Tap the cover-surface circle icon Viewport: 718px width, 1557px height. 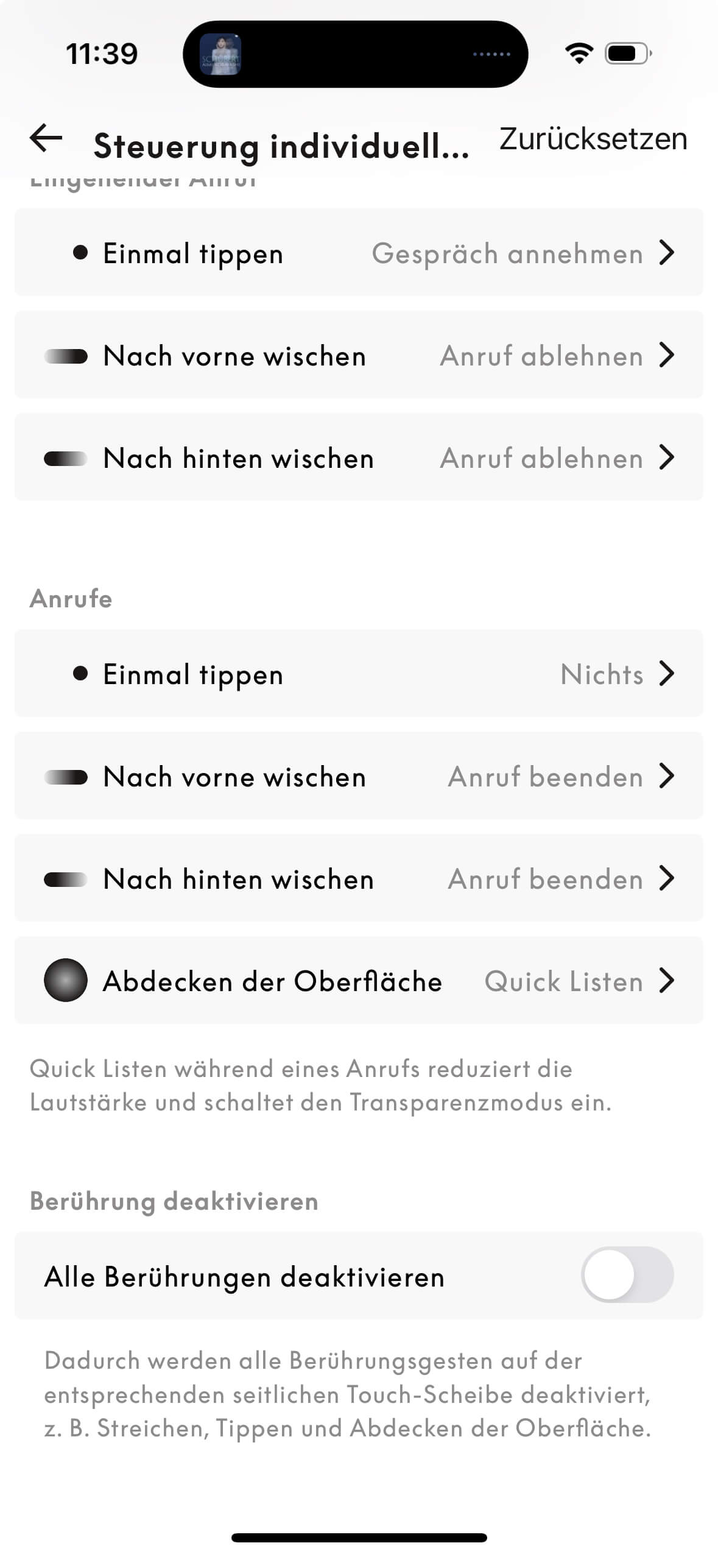[x=66, y=980]
